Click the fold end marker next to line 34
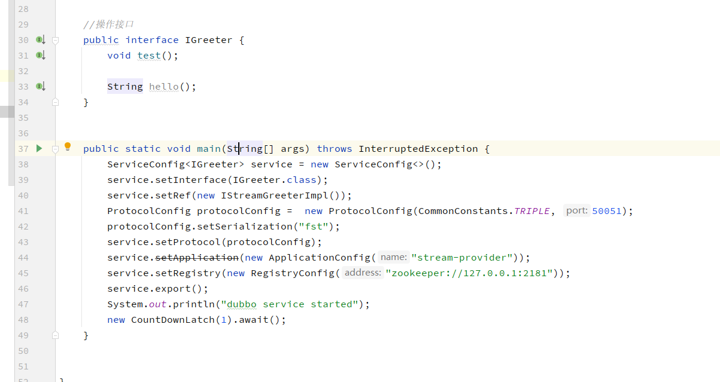This screenshot has height=382, width=720. click(x=55, y=102)
